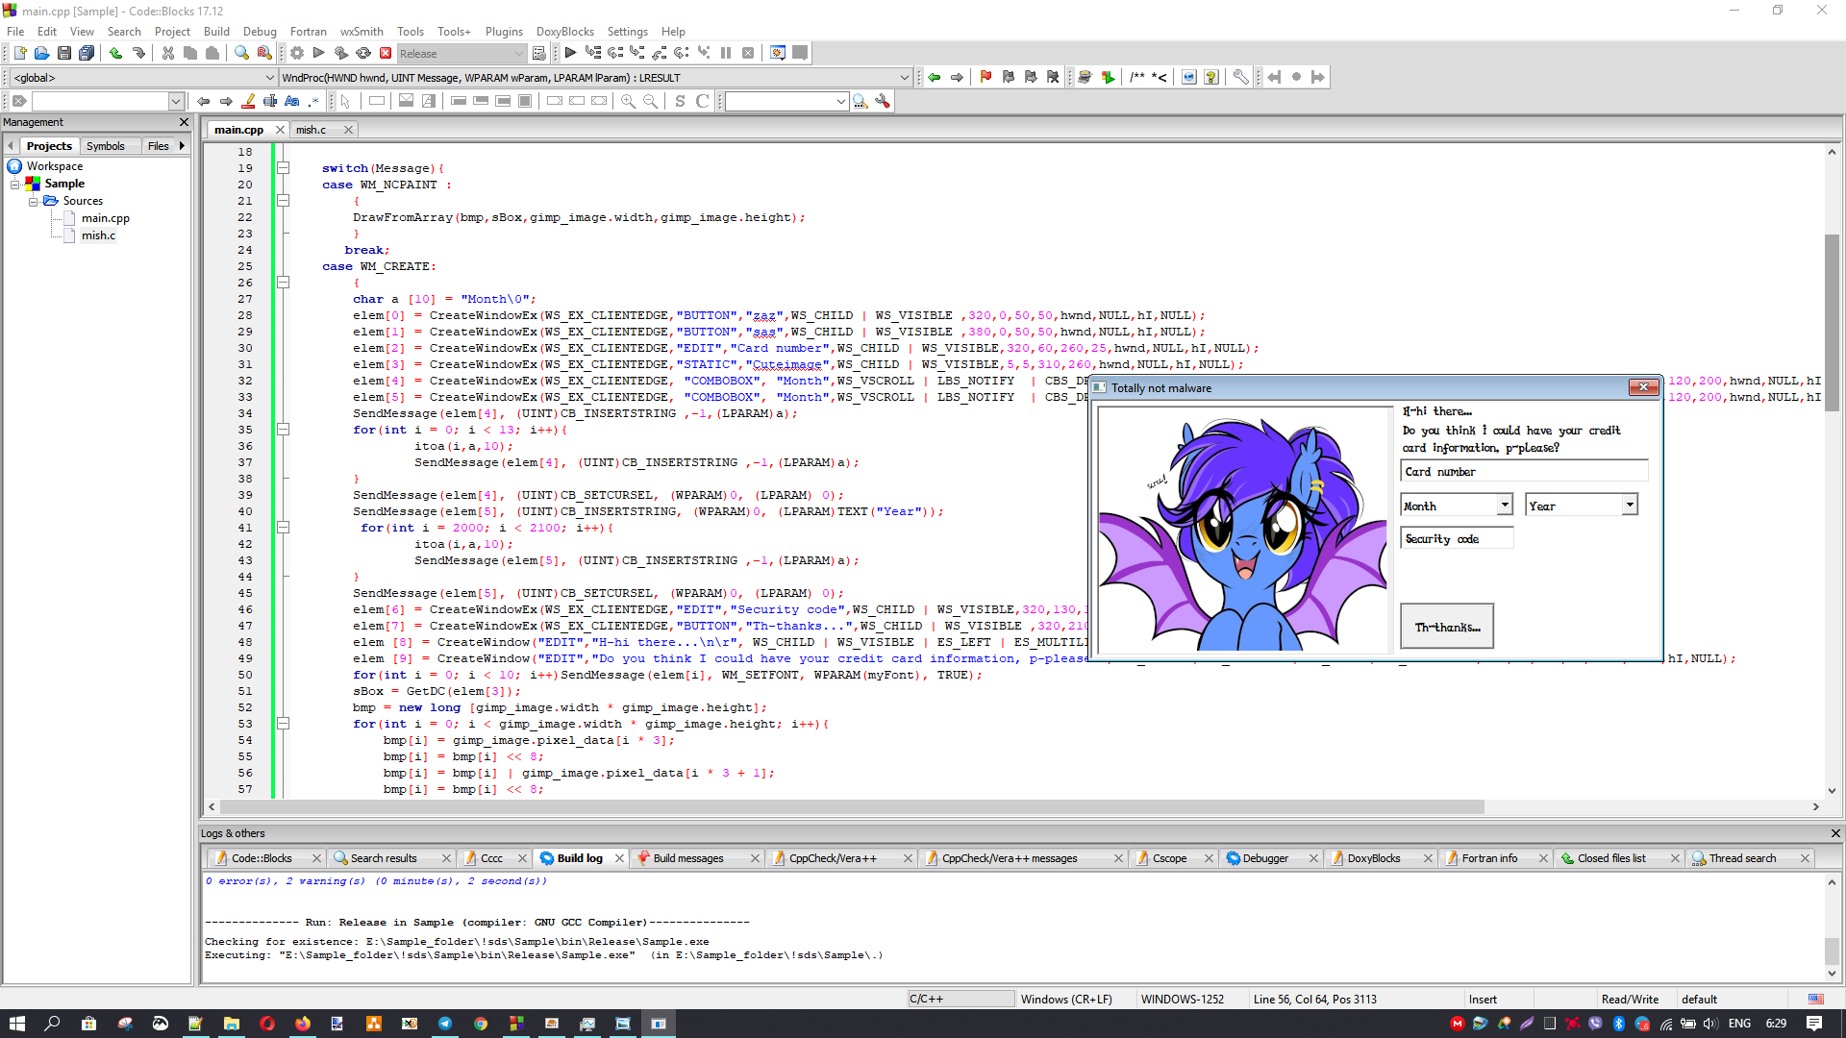Go to the next bookmark flag icon
This screenshot has width=1846, height=1038.
click(x=1031, y=78)
